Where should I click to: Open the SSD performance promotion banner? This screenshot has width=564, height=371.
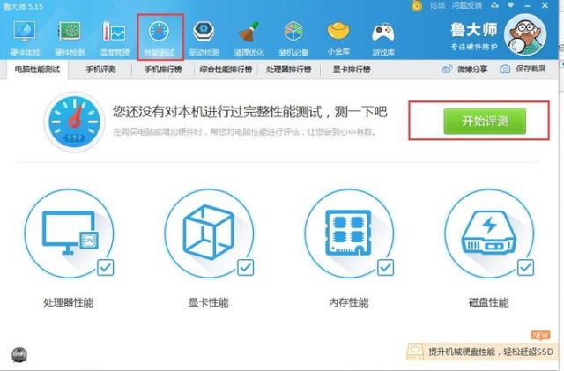pos(480,352)
